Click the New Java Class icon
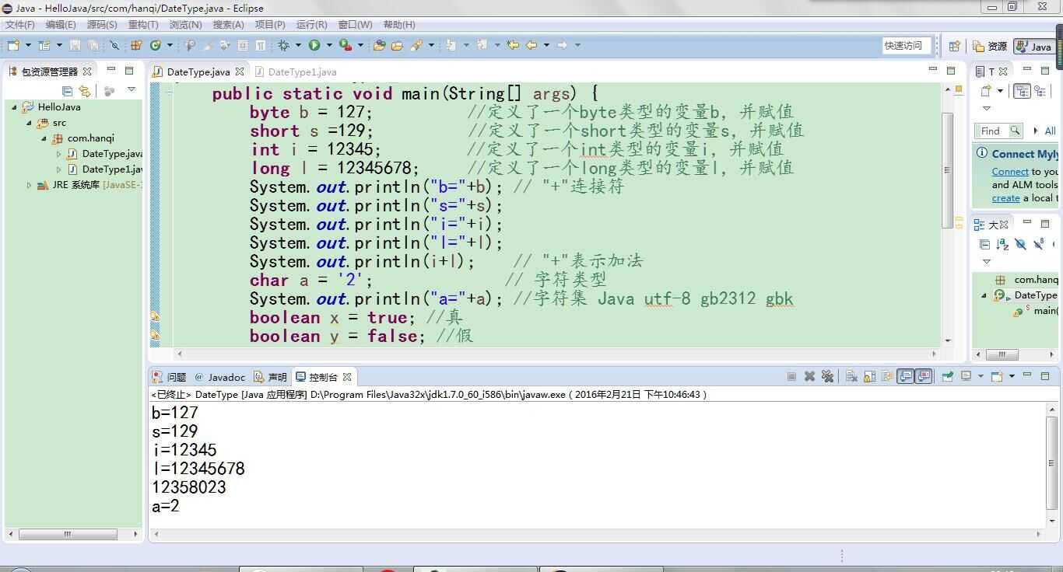 pyautogui.click(x=155, y=45)
